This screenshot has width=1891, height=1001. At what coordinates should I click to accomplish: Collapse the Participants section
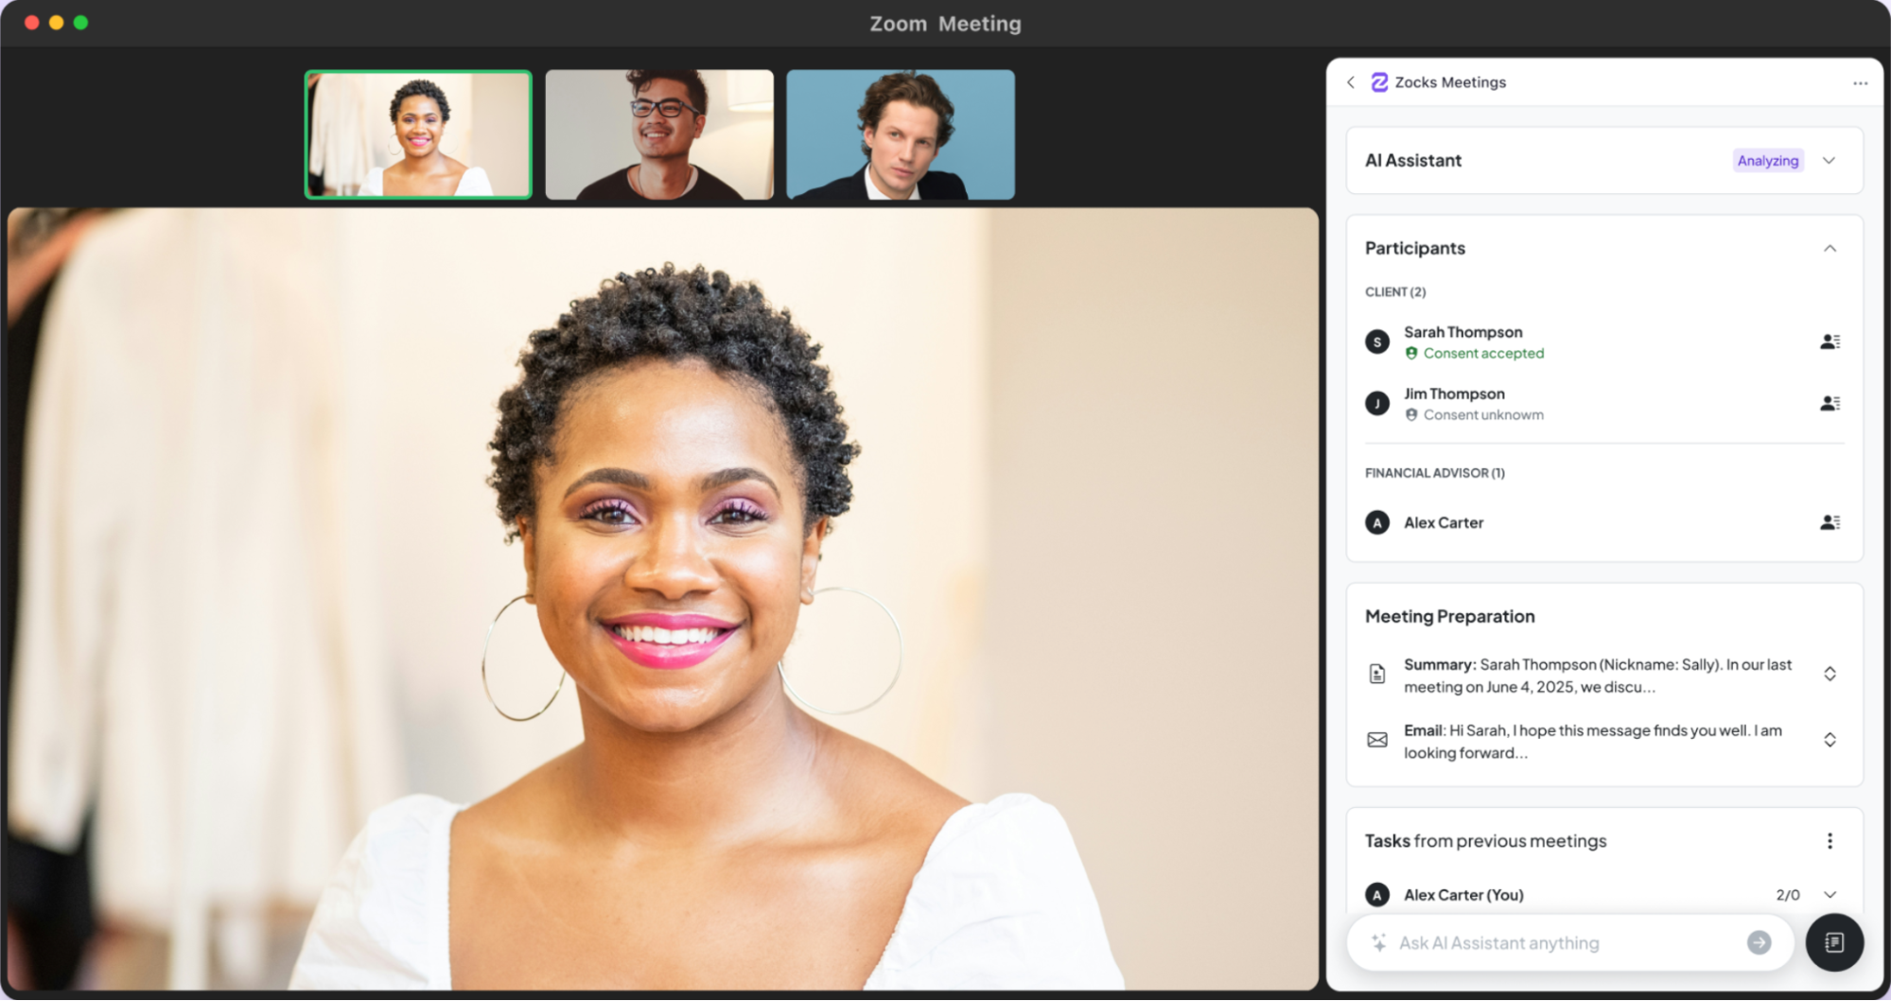point(1830,249)
